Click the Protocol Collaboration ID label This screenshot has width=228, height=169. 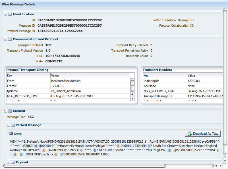click(x=176, y=26)
